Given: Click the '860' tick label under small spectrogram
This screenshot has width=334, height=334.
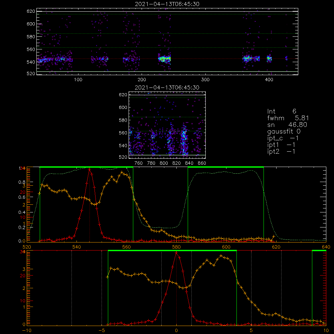Looking at the screenshot, I should coord(202,163).
